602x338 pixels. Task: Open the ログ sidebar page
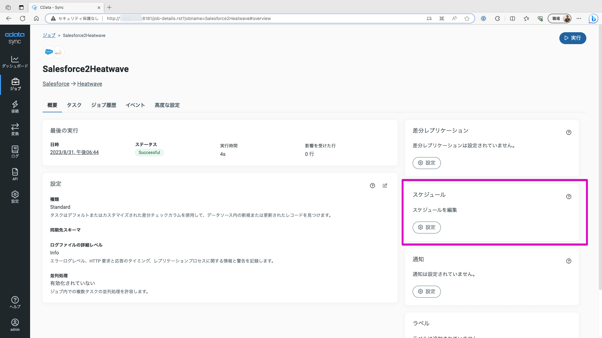[x=15, y=152]
